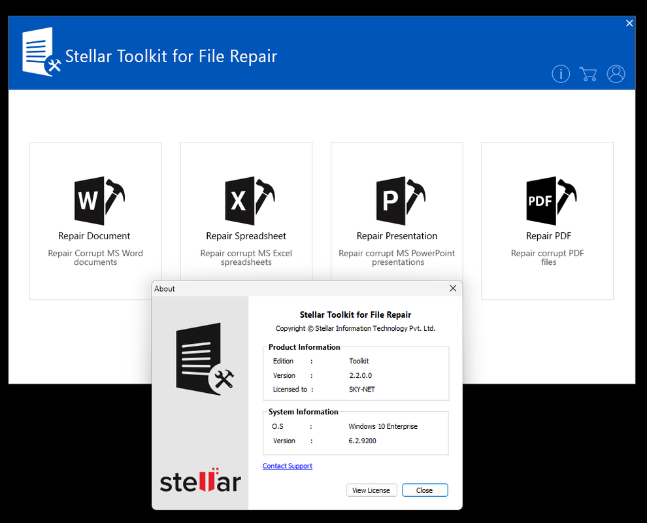The image size is (647, 523).
Task: Open the Contact Support link
Action: pos(287,466)
